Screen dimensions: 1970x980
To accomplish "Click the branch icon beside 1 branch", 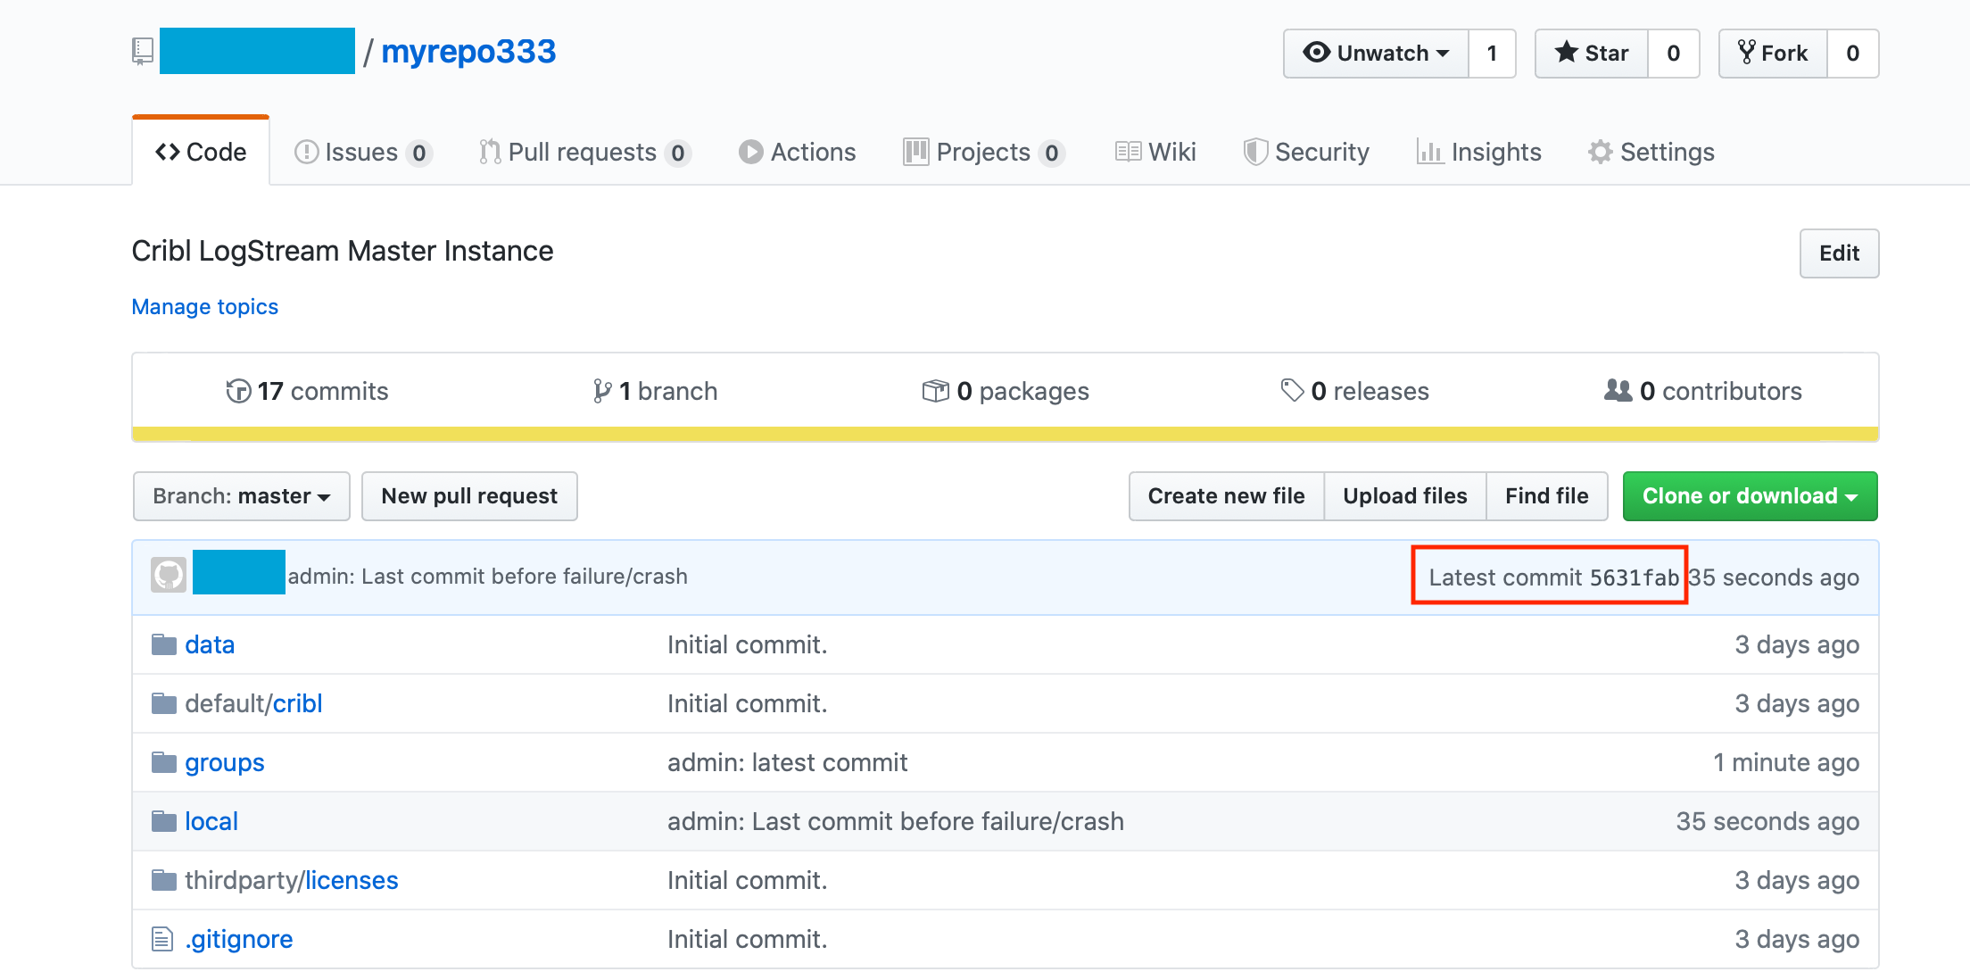I will 603,390.
